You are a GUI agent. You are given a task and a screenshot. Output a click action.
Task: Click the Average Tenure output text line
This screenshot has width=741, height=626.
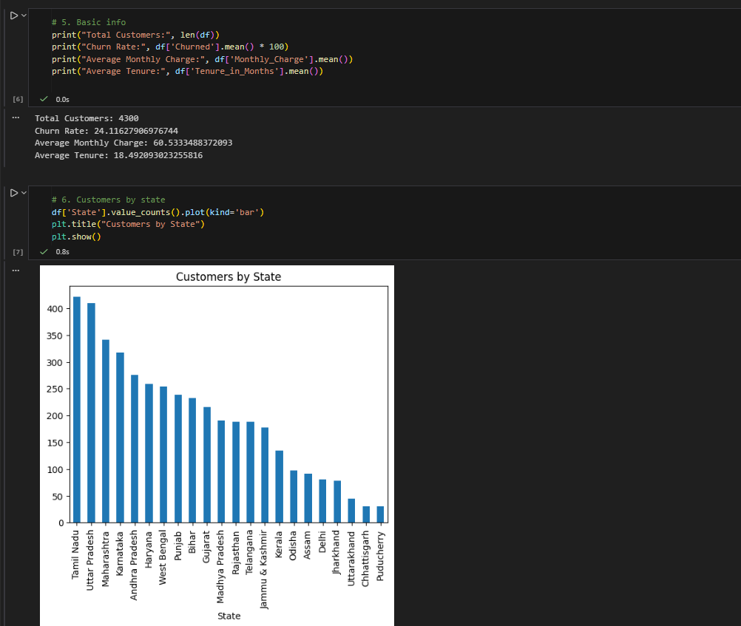click(118, 156)
